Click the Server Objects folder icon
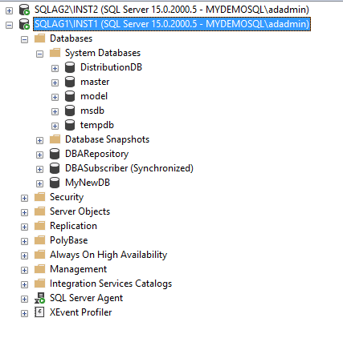Image resolution: width=343 pixels, height=338 pixels. [40, 211]
